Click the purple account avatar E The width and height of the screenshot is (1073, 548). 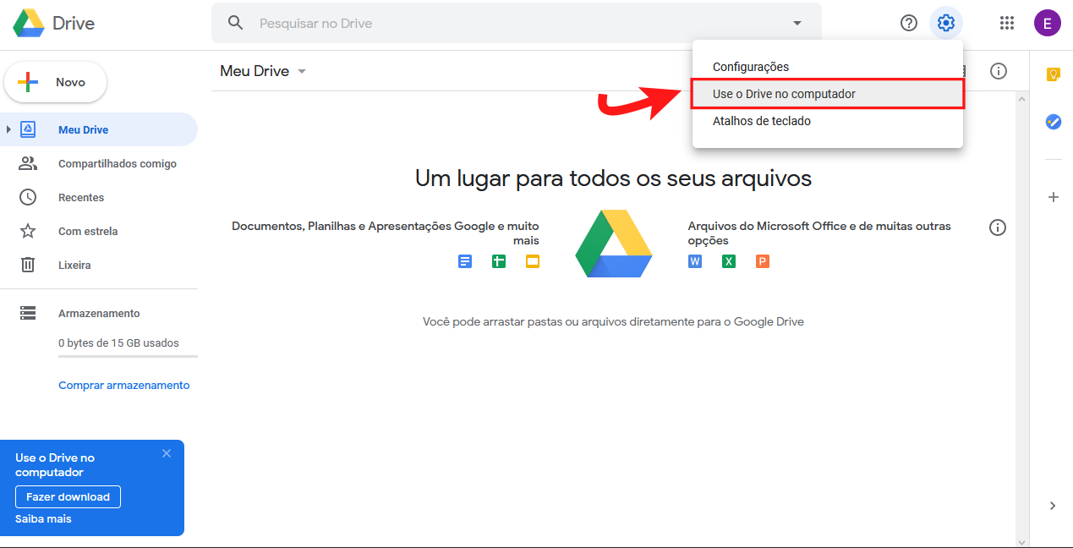(x=1047, y=23)
